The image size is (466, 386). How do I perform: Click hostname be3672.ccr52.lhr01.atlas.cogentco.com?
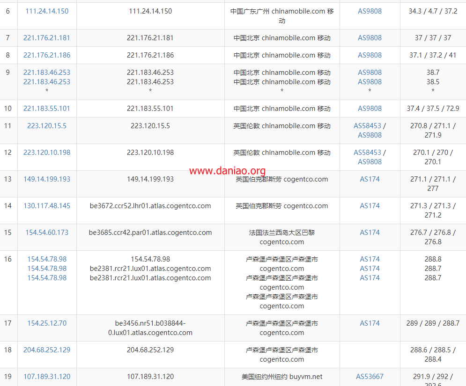150,206
